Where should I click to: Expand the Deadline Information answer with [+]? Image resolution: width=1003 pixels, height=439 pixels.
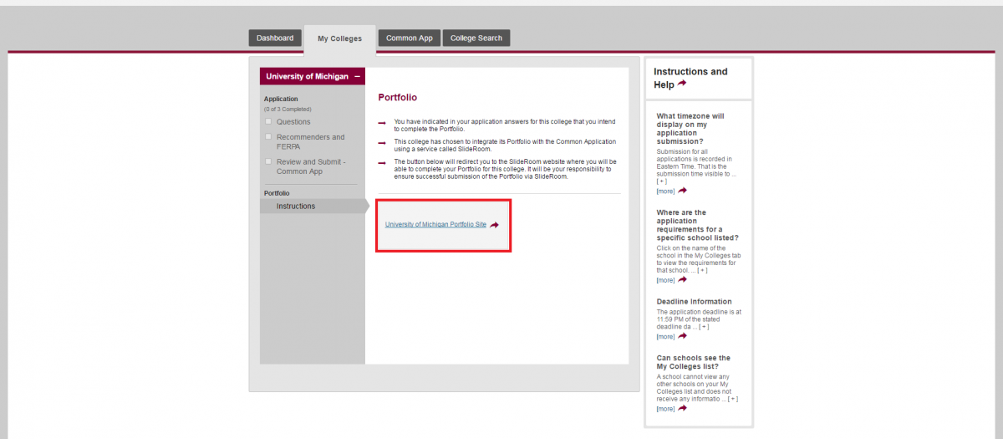point(704,327)
